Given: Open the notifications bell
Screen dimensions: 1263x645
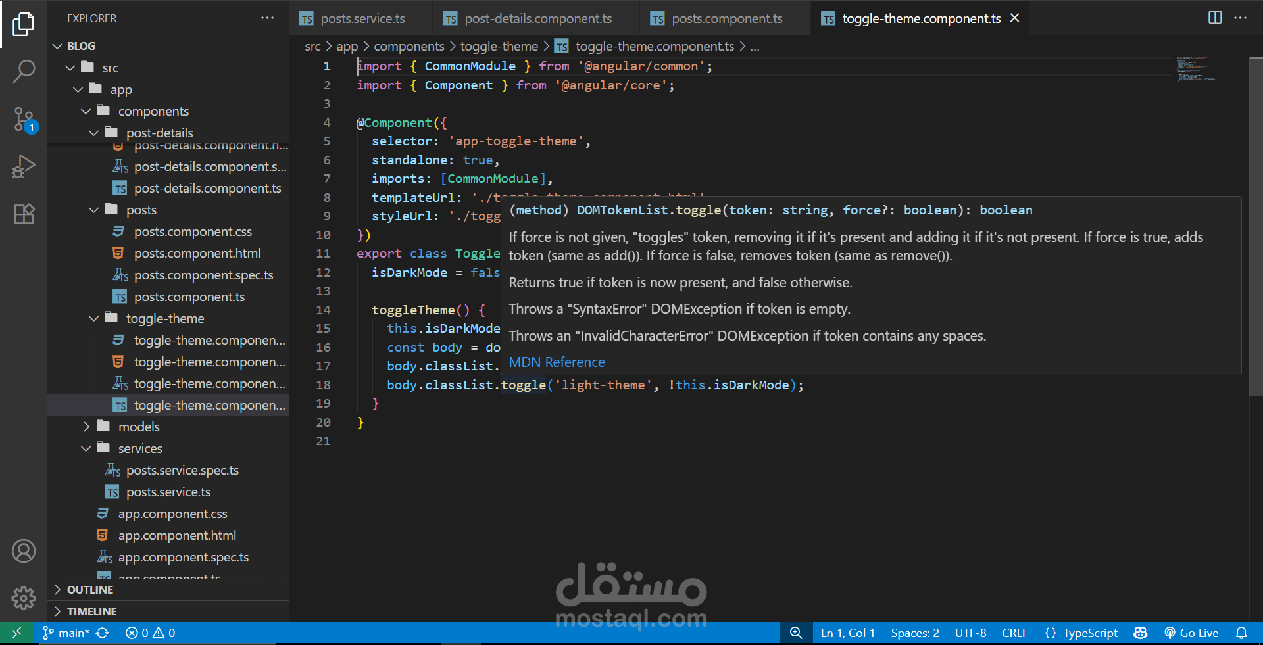Looking at the screenshot, I should click(x=1241, y=633).
